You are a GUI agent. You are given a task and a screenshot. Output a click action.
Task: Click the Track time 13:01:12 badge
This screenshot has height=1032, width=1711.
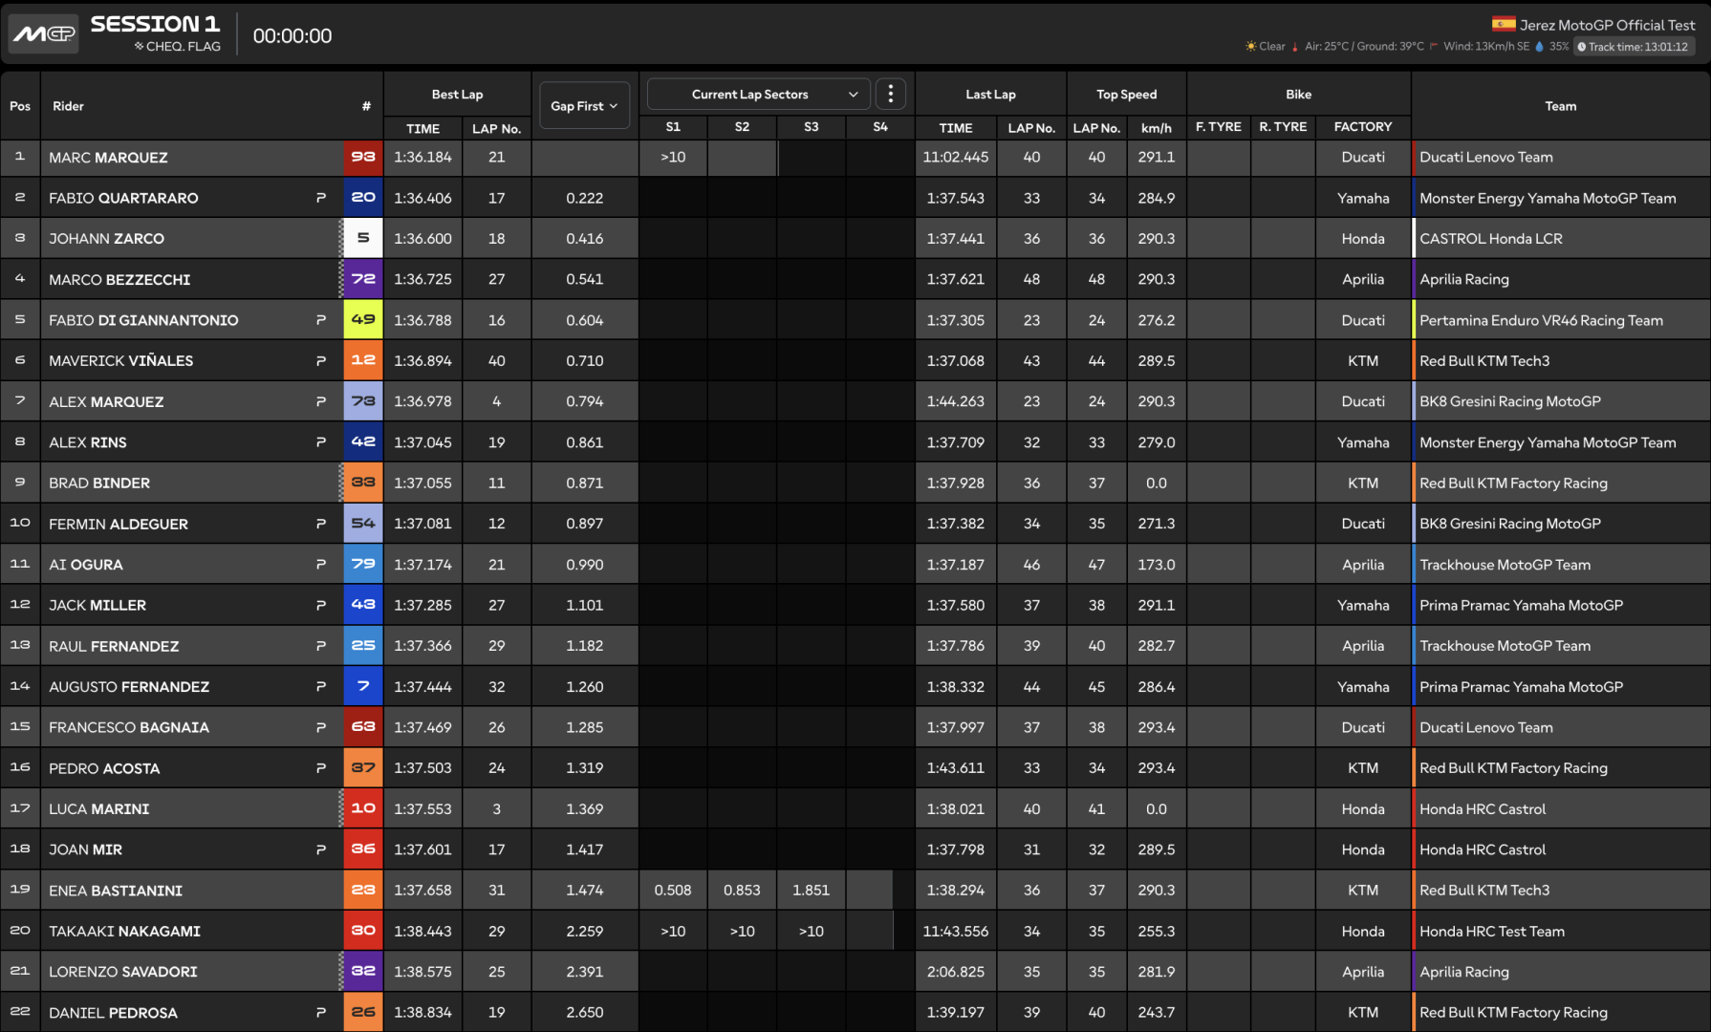[x=1633, y=47]
